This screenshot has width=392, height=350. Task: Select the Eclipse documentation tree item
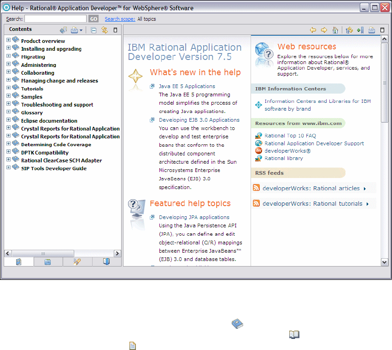[49, 121]
